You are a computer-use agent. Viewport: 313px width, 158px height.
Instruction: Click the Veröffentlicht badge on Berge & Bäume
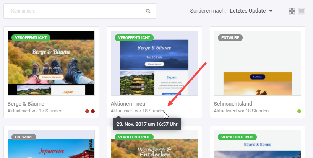pyautogui.click(x=31, y=38)
